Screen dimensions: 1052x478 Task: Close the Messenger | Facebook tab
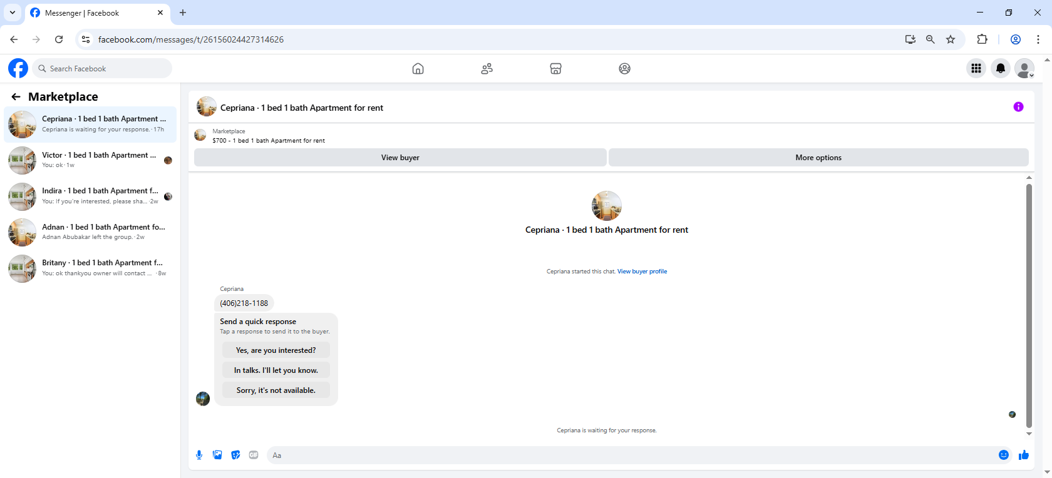[160, 13]
